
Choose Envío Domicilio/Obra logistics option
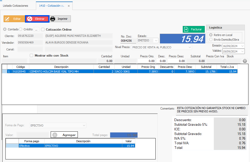coord(211,40)
